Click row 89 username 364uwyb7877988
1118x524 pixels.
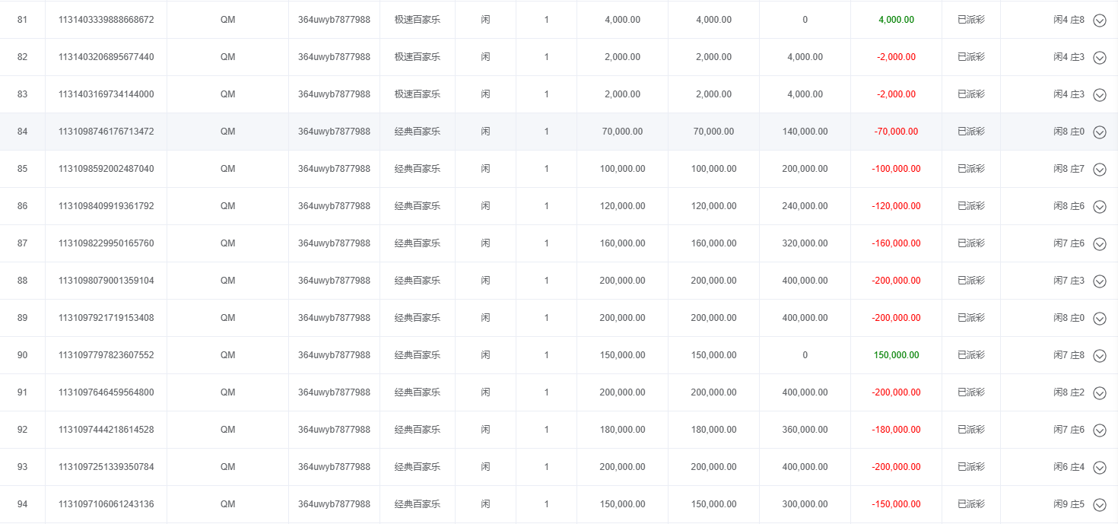click(334, 318)
